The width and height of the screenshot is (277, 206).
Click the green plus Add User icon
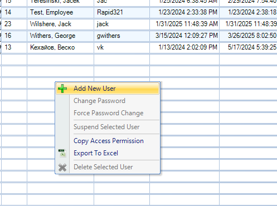pos(62,89)
